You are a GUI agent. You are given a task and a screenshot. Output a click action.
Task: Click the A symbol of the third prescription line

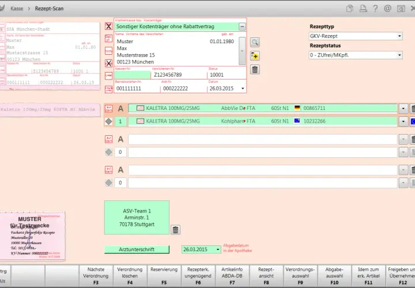[120, 170]
